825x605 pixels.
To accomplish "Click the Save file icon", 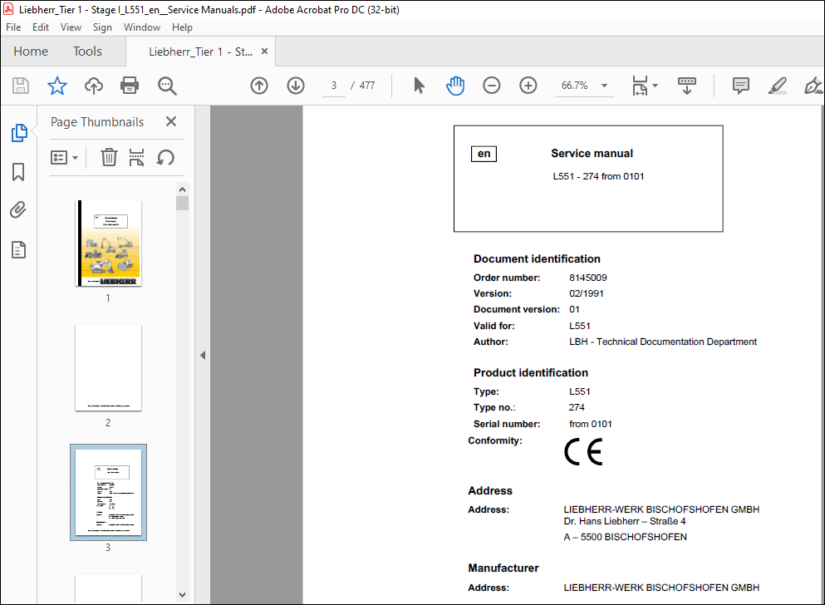I will [x=21, y=86].
